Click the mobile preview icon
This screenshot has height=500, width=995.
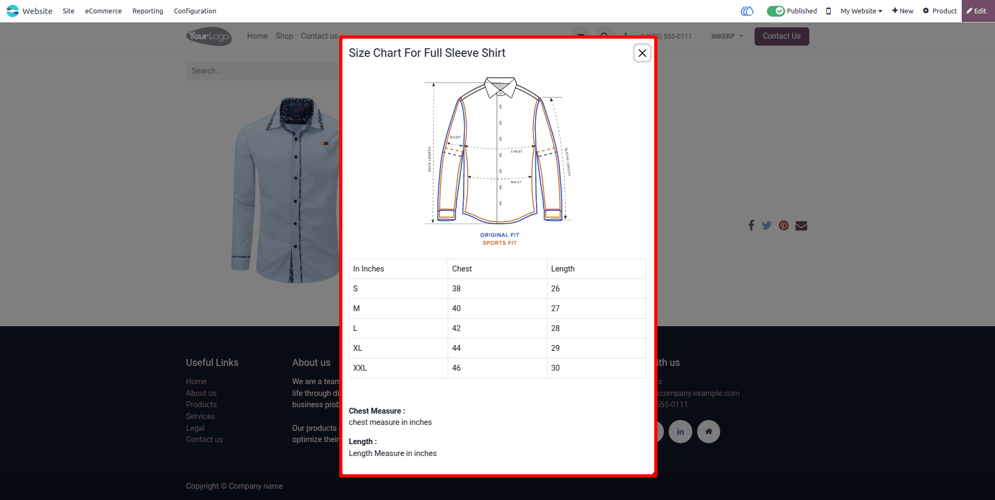point(829,11)
